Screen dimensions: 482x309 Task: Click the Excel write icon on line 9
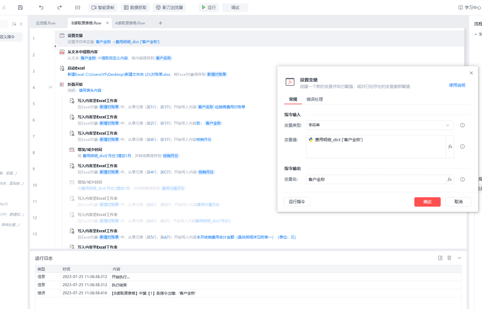coord(72,166)
